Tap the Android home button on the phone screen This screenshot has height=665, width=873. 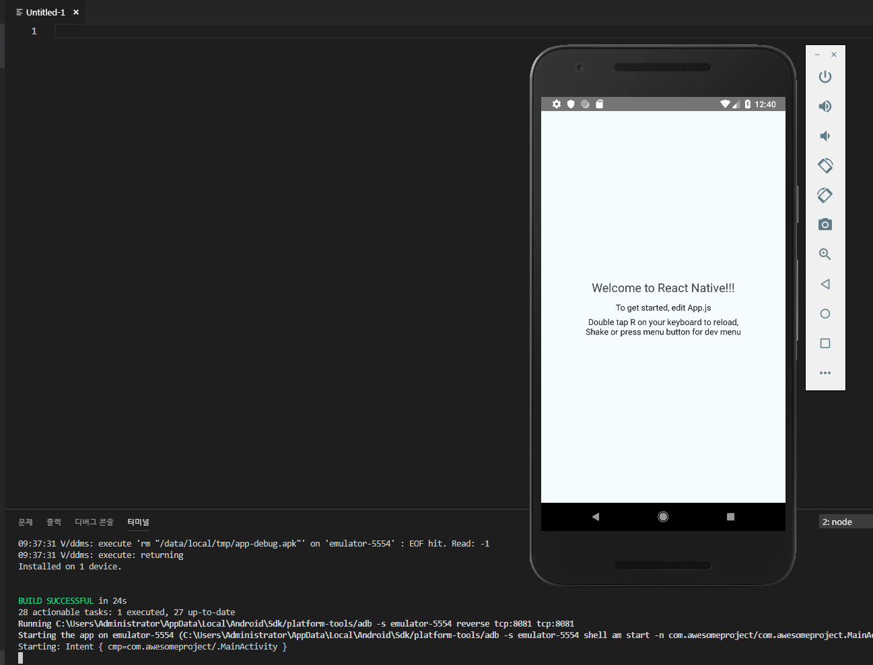point(663,517)
